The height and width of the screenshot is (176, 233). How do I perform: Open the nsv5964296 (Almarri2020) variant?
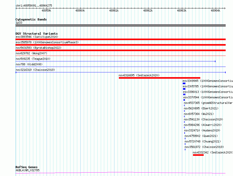(x=203, y=125)
